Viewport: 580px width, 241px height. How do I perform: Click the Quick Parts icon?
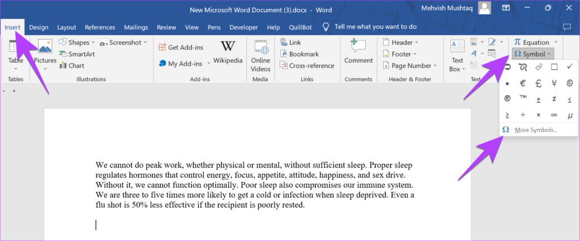(474, 41)
